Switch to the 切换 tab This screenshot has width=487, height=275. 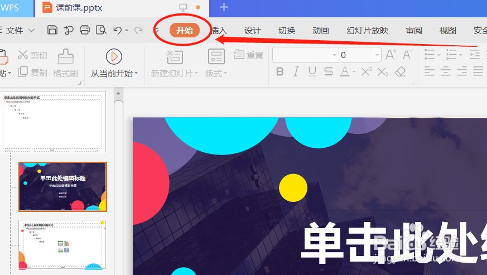286,30
